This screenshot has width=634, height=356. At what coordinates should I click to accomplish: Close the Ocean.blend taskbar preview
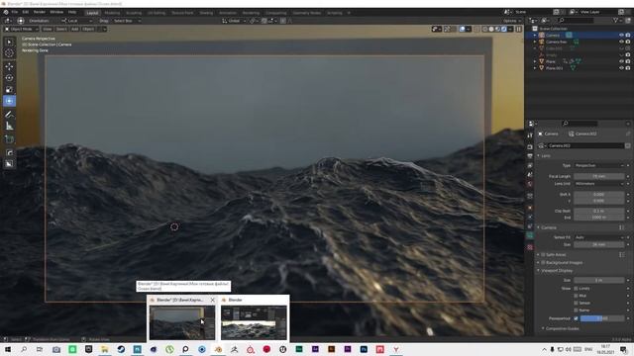pyautogui.click(x=213, y=300)
